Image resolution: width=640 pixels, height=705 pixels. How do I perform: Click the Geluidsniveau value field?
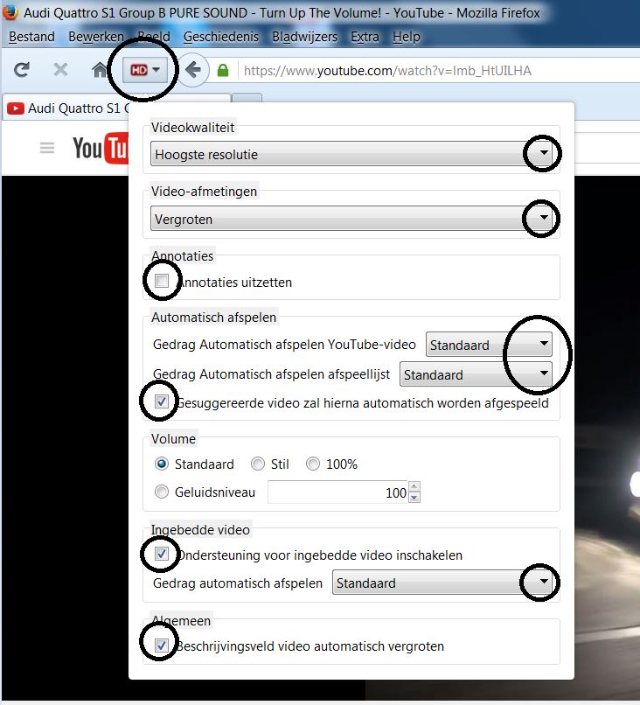(338, 492)
